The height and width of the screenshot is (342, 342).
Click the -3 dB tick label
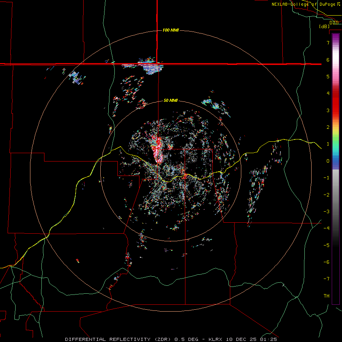326,212
